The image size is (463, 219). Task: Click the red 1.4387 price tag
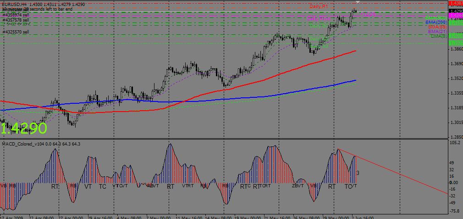[456, 3]
